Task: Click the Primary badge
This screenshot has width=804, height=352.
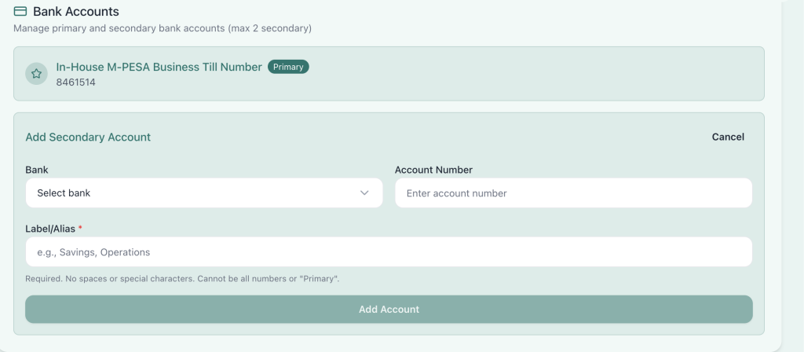Action: point(288,67)
